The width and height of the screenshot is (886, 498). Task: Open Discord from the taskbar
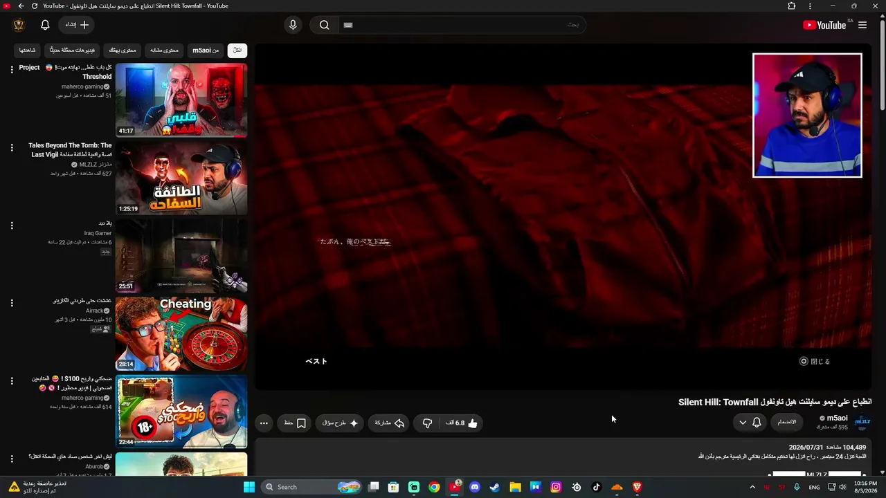tap(475, 487)
